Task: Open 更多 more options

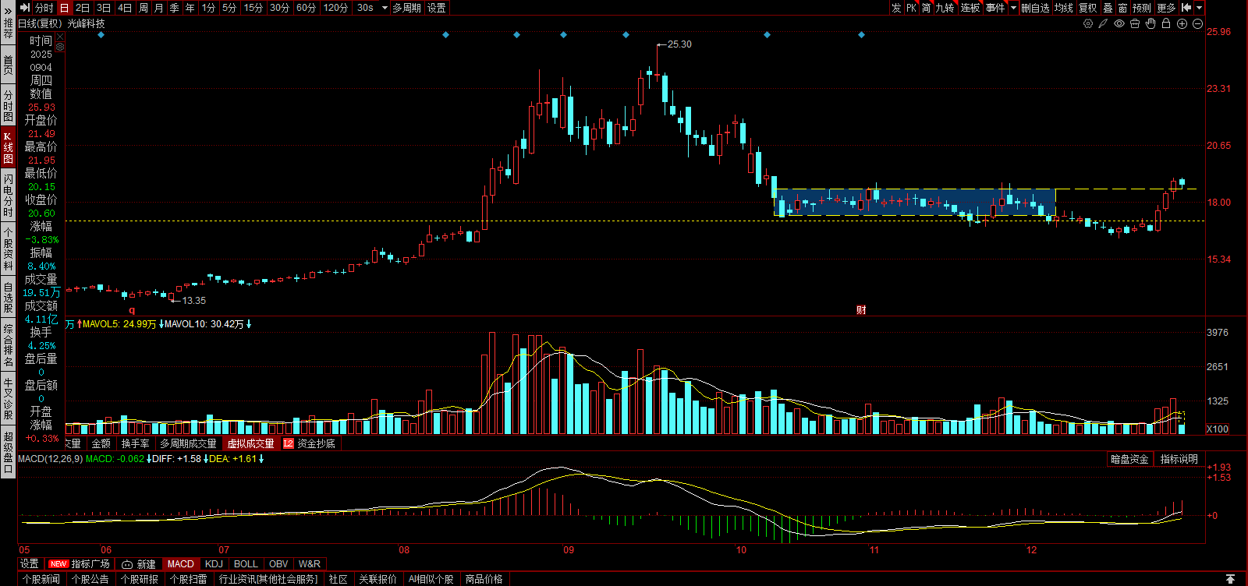Action: (x=1166, y=8)
